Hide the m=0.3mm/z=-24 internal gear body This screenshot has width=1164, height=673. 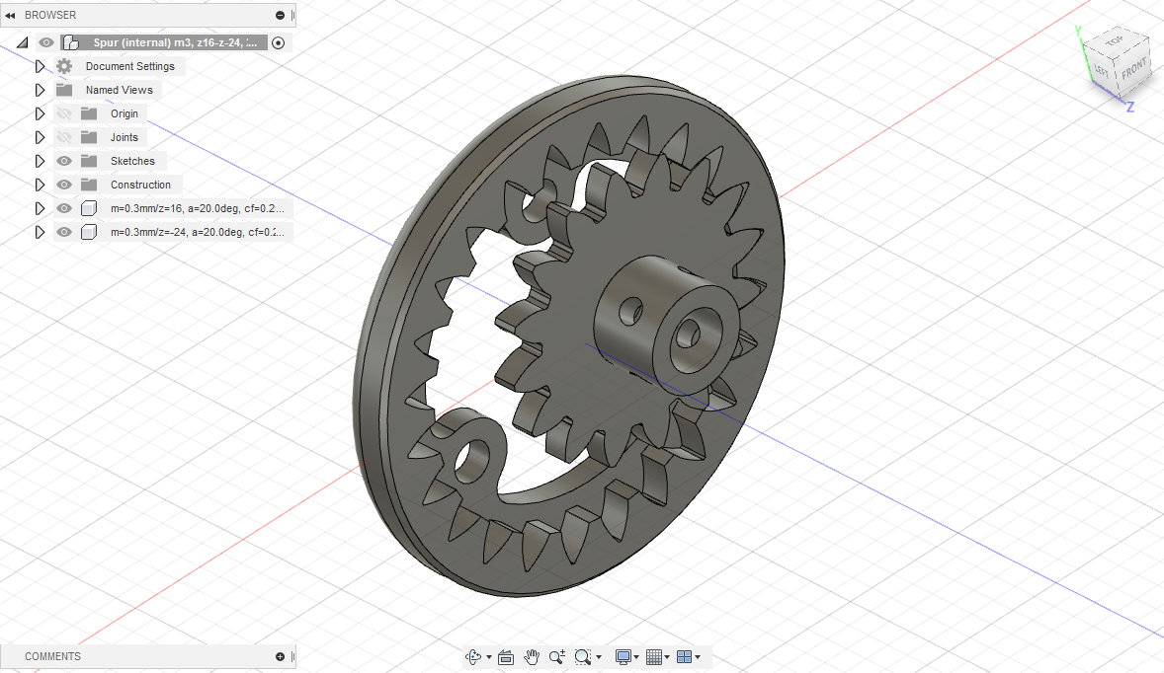[64, 232]
